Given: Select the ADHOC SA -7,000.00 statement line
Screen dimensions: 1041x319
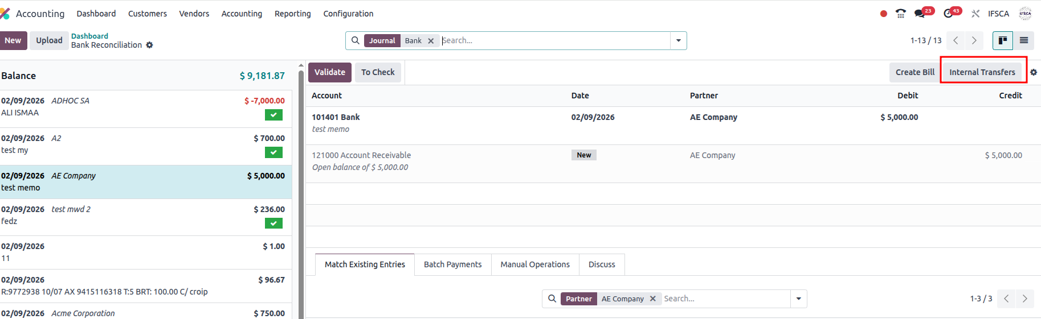Looking at the screenshot, I should point(146,109).
